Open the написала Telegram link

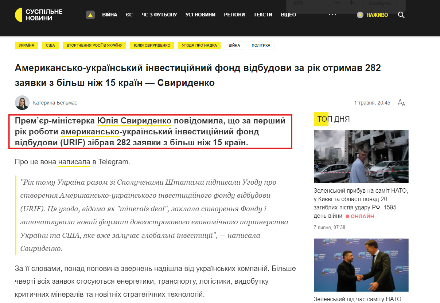pos(74,162)
